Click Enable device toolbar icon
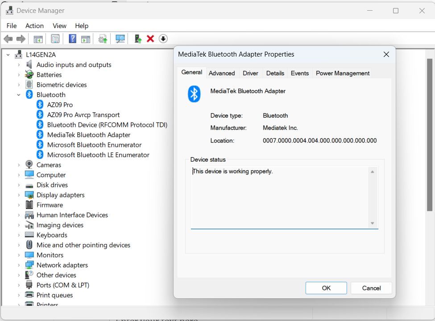This screenshot has height=321, width=435. (x=138, y=39)
